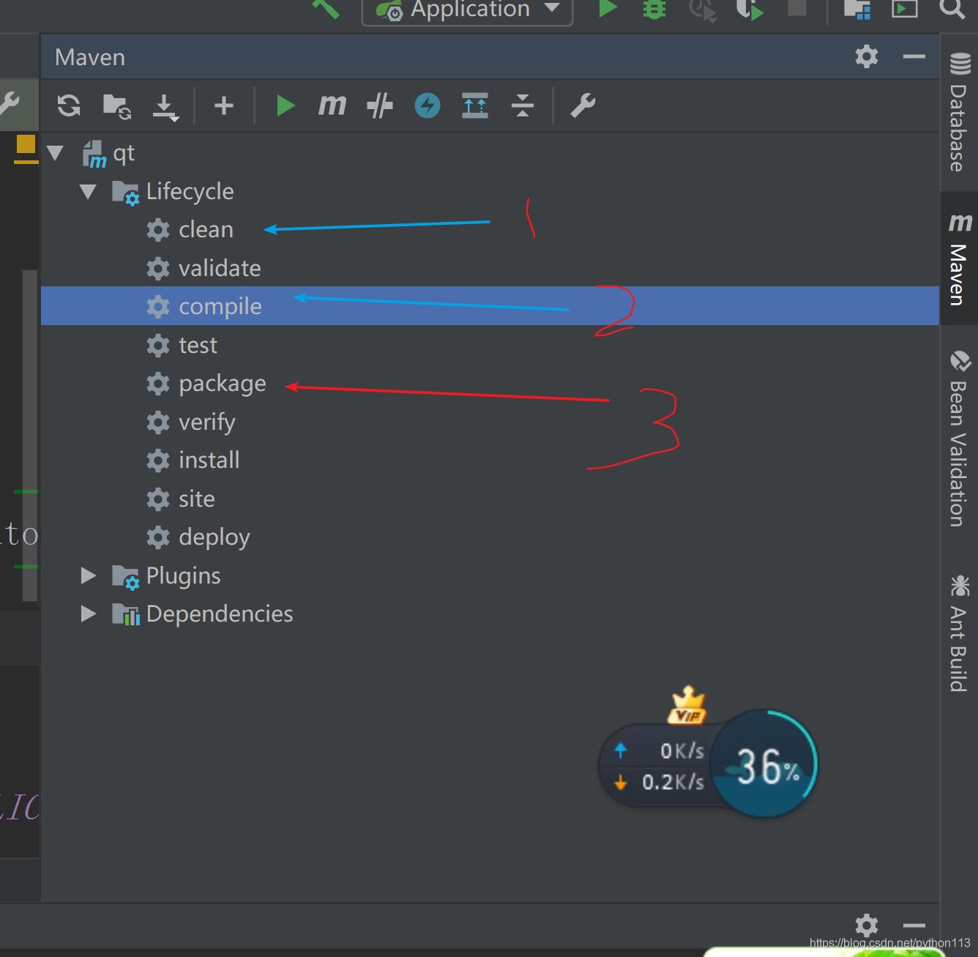Select the site lifecycle goal
Image resolution: width=978 pixels, height=957 pixels.
coord(180,499)
